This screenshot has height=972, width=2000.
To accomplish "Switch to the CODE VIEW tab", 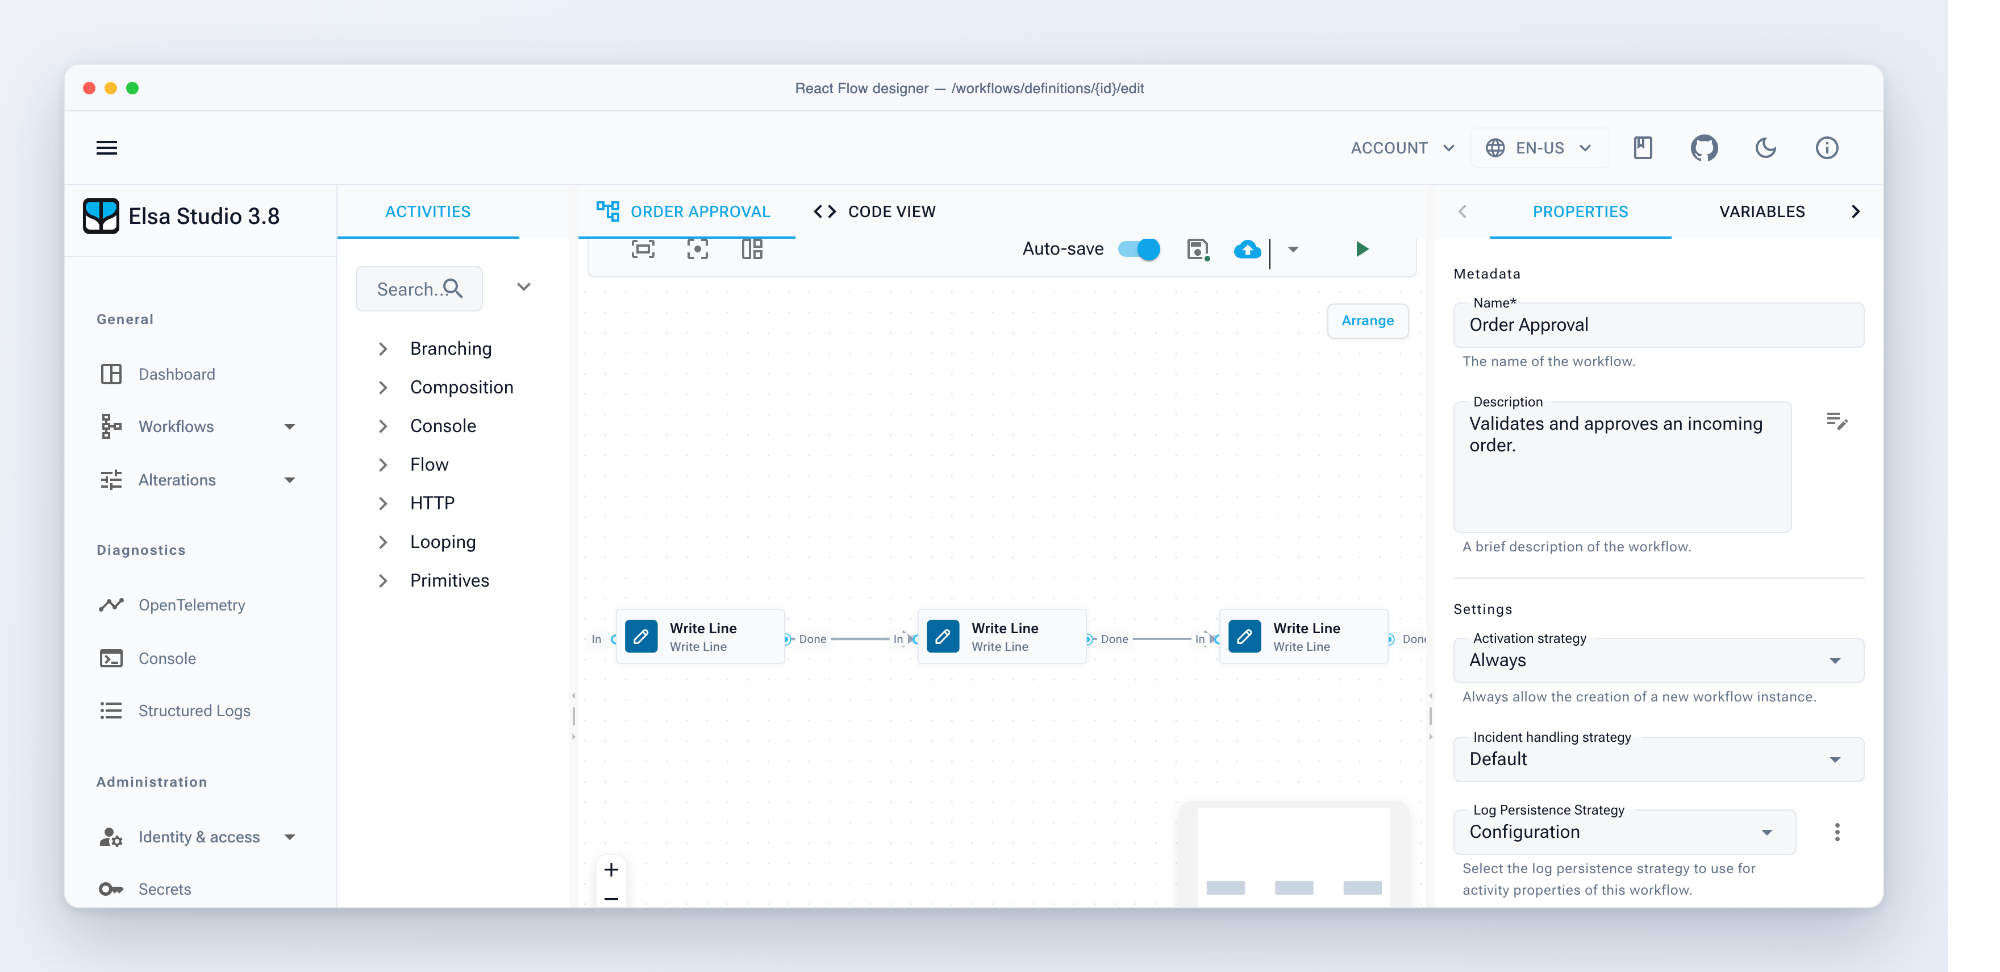I will pos(874,211).
